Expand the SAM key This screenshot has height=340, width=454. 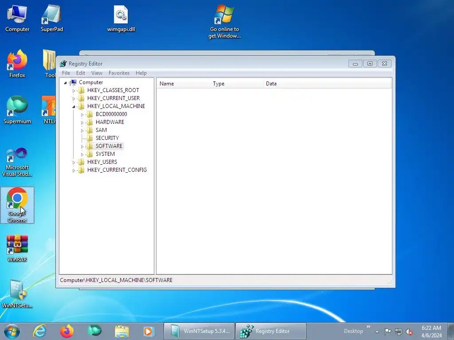point(82,131)
